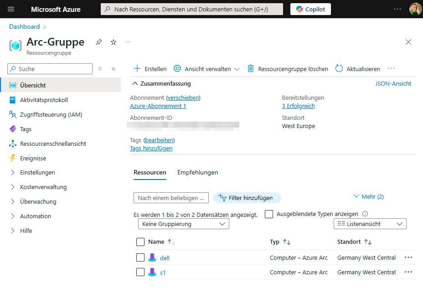Expand Mehr (2) options
Viewport: 423px width, 298px height.
[368, 196]
